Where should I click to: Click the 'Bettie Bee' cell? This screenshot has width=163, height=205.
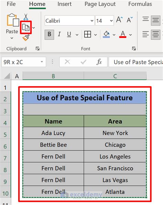tap(53, 145)
